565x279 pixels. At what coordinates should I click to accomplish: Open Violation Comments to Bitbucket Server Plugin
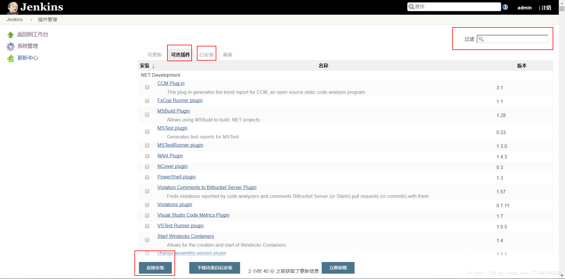207,188
